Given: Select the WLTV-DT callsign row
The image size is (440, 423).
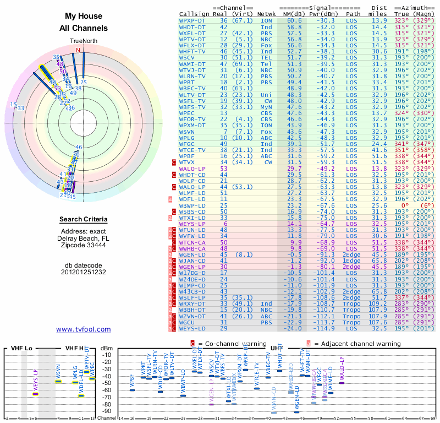Looking at the screenshot, I should pyautogui.click(x=192, y=95).
